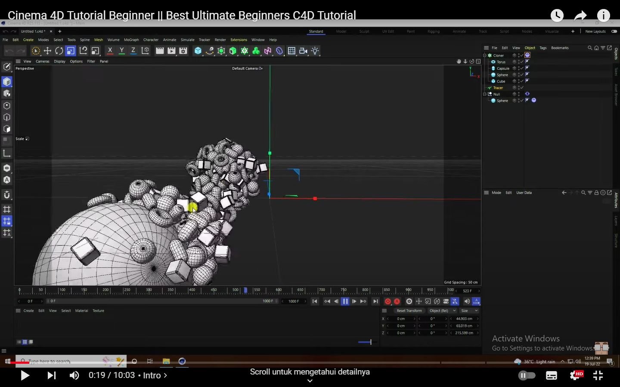Click the Reset Transform button
620x387 pixels.
coord(409,310)
